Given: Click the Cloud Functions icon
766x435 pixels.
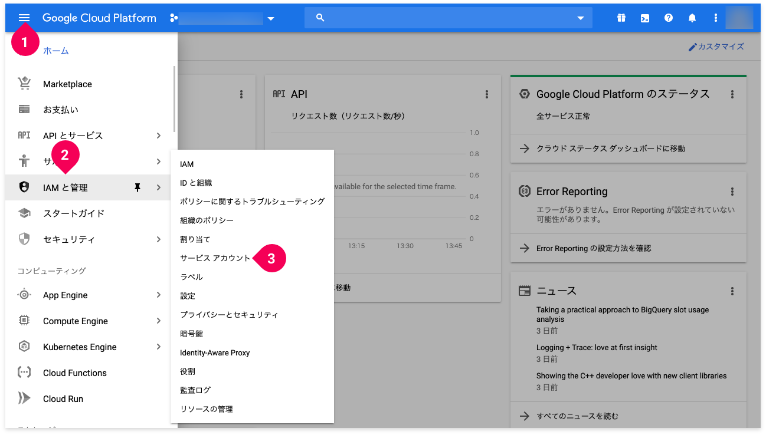Looking at the screenshot, I should [x=24, y=373].
